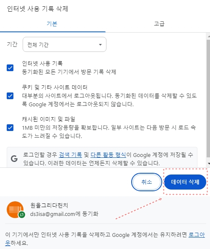Switch to the 기본 tab
Screen dimensions: 210x249
pyautogui.click(x=52, y=24)
